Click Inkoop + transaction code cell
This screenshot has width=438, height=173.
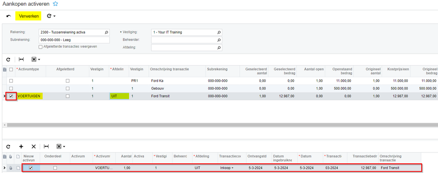pyautogui.click(x=232, y=168)
